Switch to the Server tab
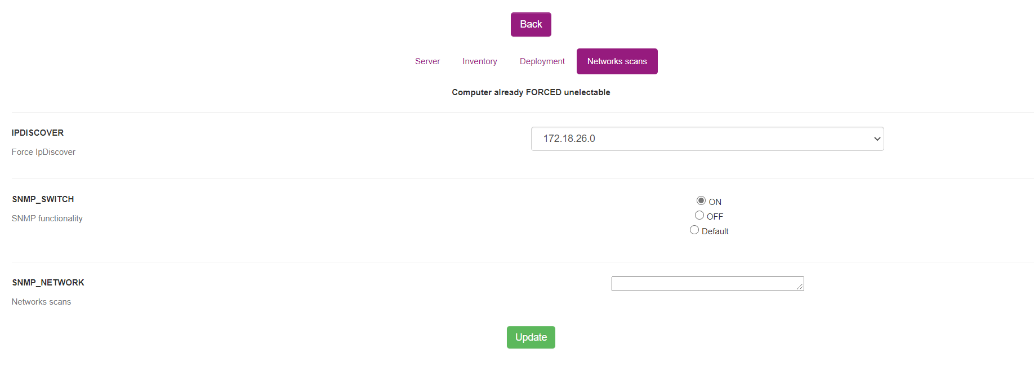 [427, 61]
